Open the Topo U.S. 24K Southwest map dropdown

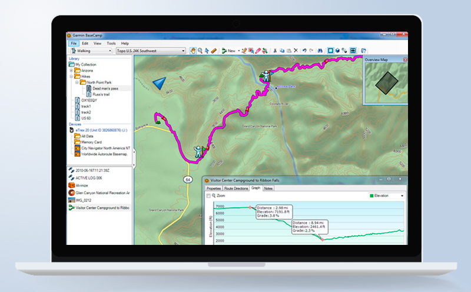click(x=151, y=51)
